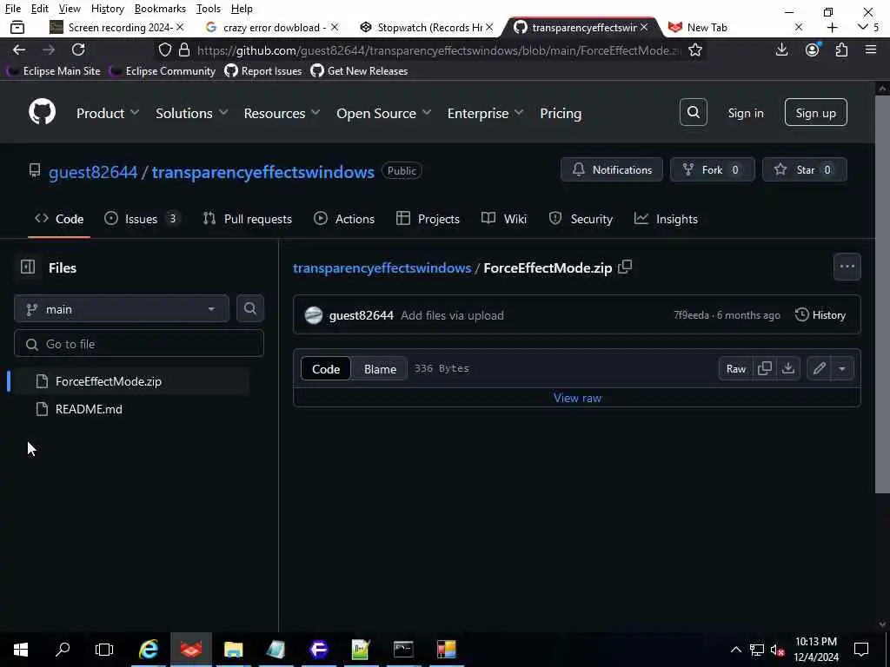Open the Raw file button
This screenshot has width=890, height=667.
(735, 368)
